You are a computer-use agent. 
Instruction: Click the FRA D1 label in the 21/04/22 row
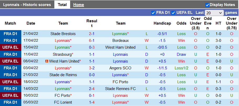11,34
